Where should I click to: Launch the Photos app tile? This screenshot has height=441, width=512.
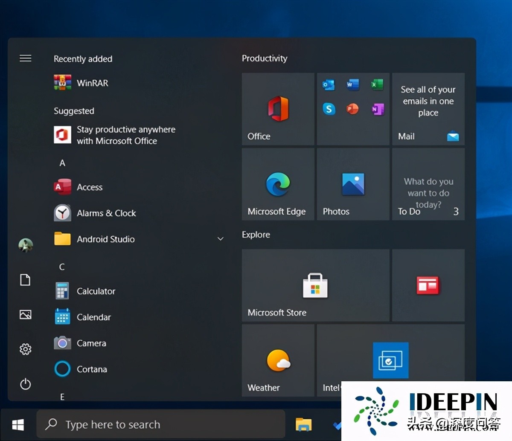[x=353, y=184]
